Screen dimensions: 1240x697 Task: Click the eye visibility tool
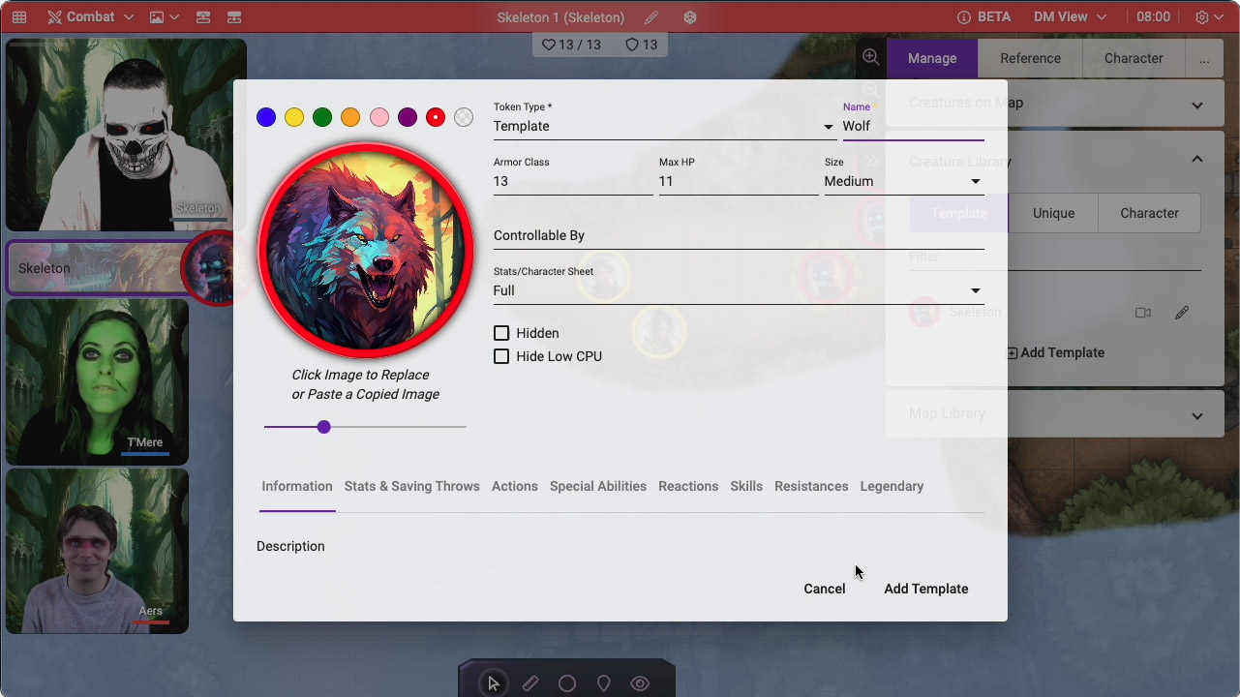click(640, 683)
